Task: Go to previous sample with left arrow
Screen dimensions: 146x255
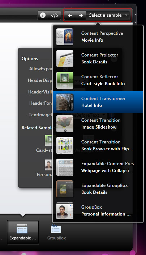Action: pos(70,15)
